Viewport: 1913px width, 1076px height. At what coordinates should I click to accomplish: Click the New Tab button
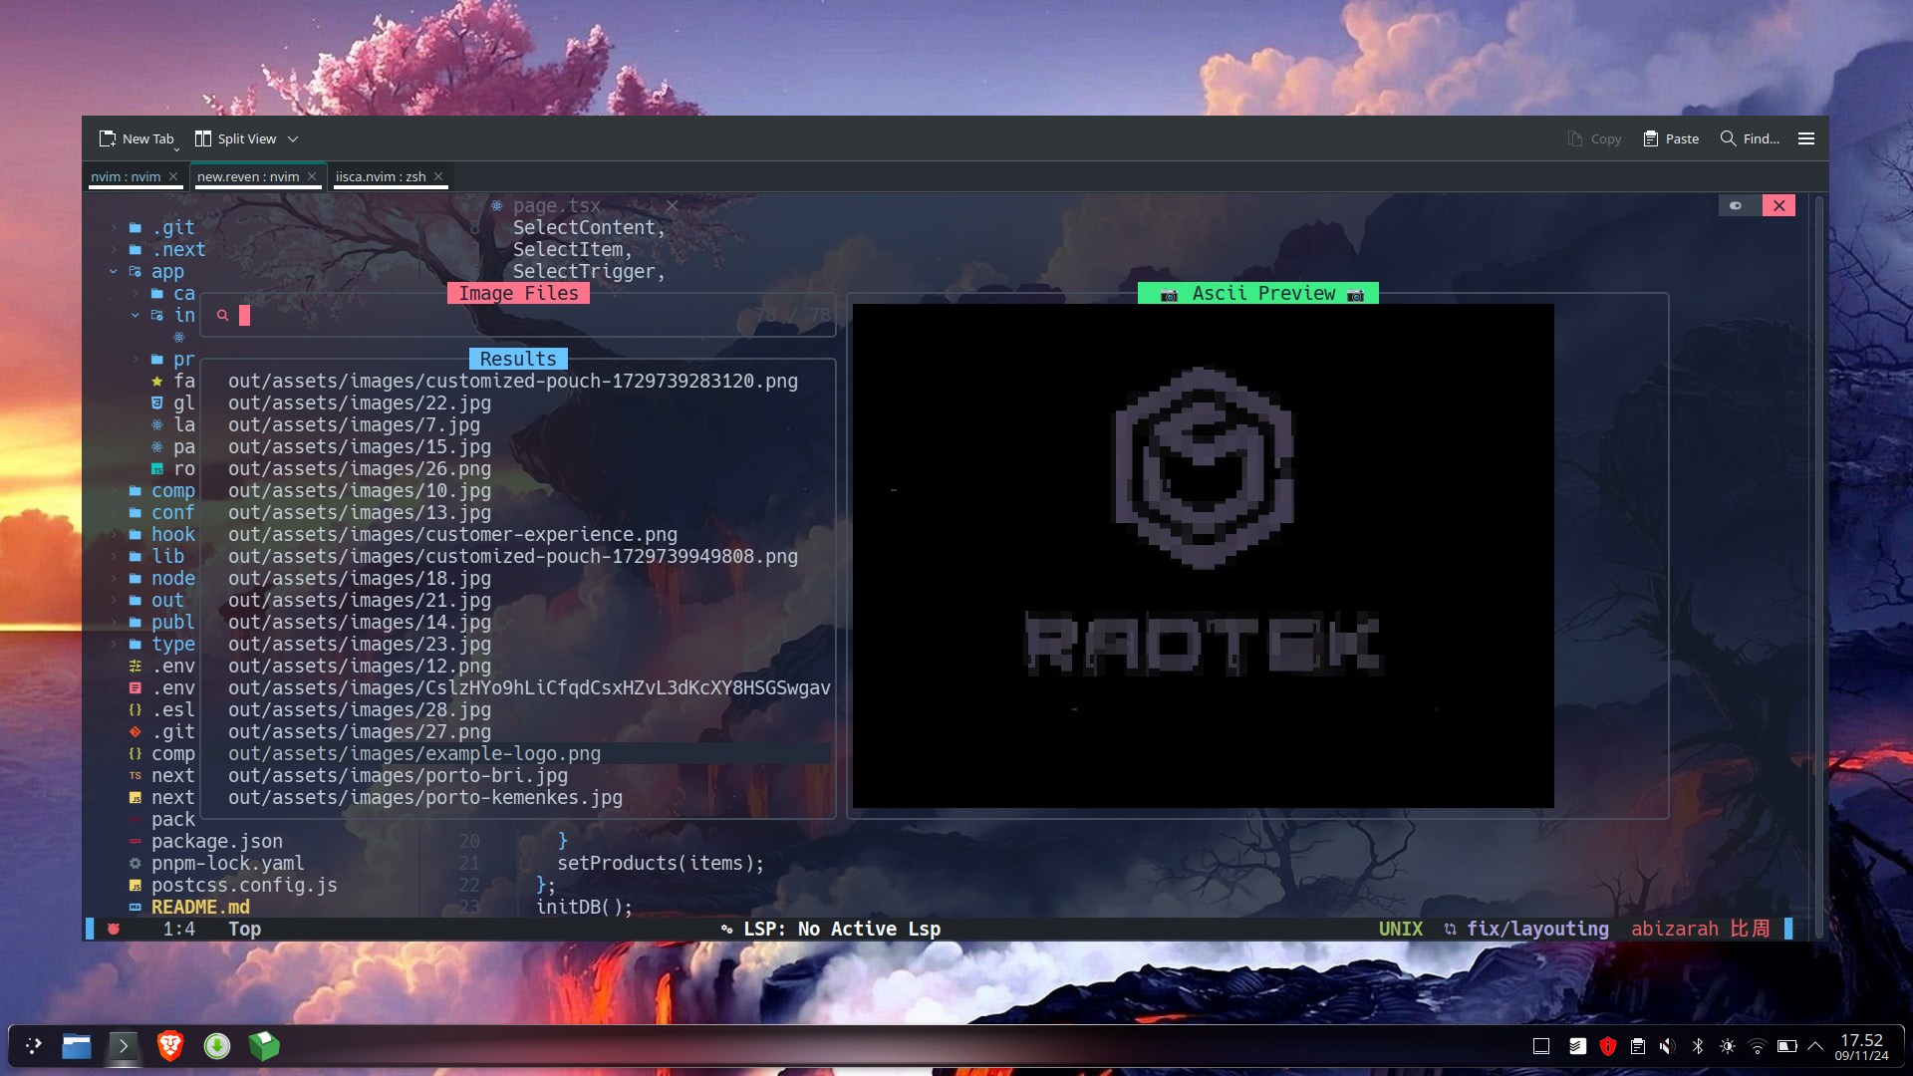[x=137, y=138]
